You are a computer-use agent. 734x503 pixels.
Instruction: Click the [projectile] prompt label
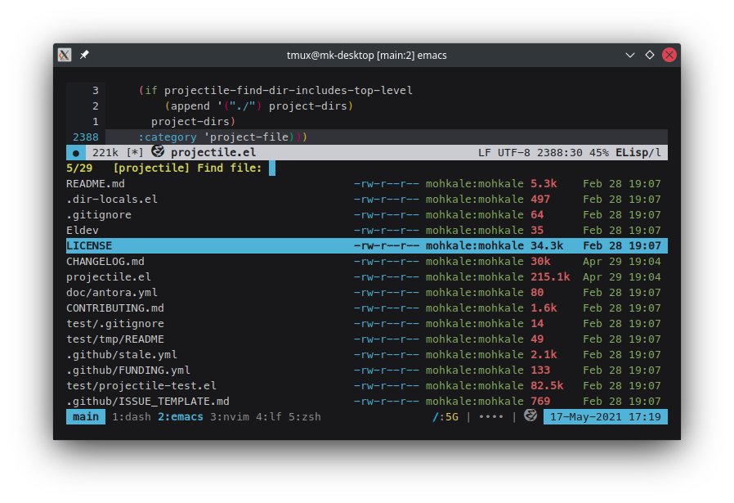point(151,168)
